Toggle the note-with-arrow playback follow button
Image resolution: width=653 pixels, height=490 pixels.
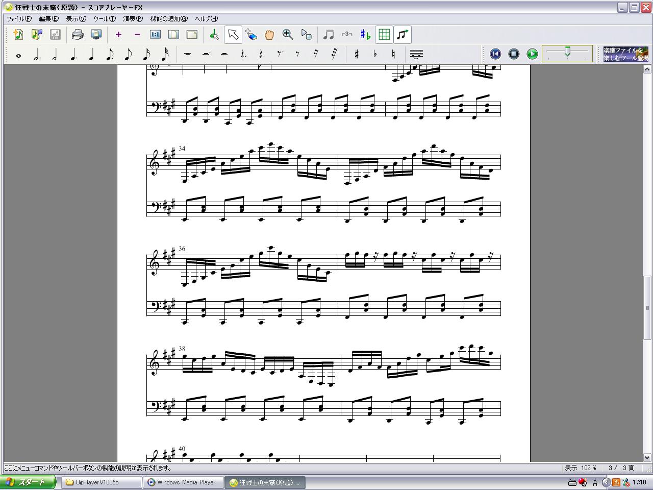(403, 35)
